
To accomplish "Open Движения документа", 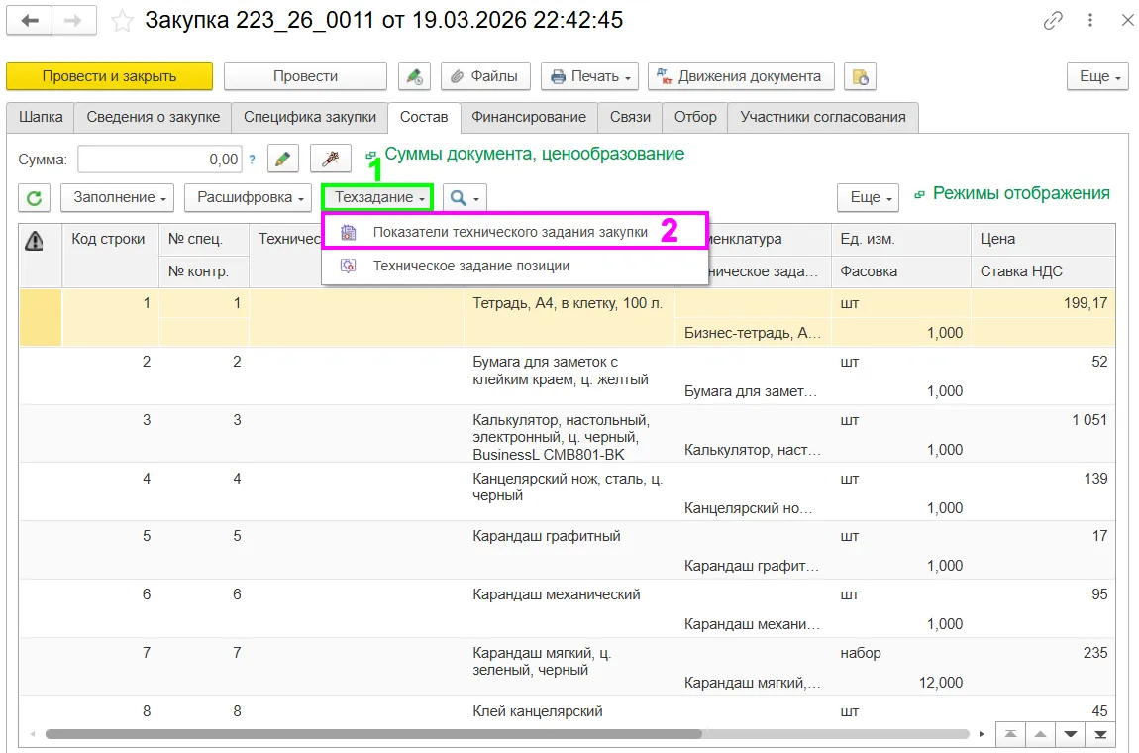I will [741, 76].
